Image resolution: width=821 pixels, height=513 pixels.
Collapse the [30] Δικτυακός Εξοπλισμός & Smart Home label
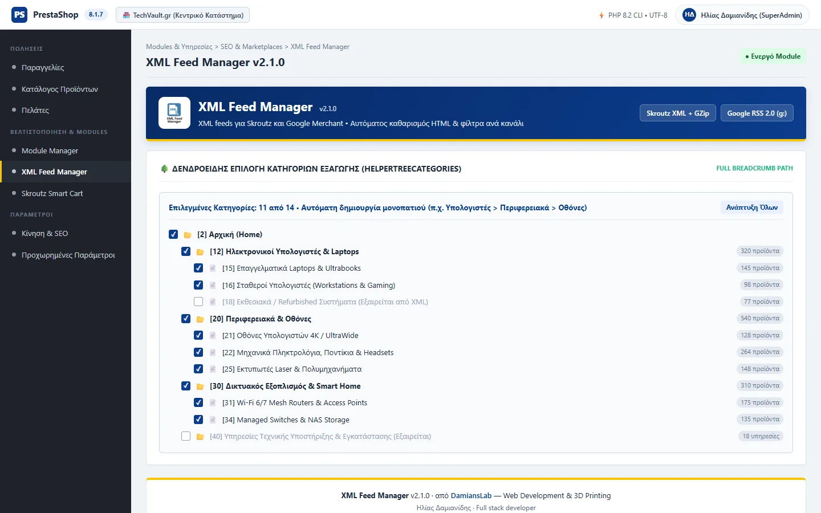285,386
